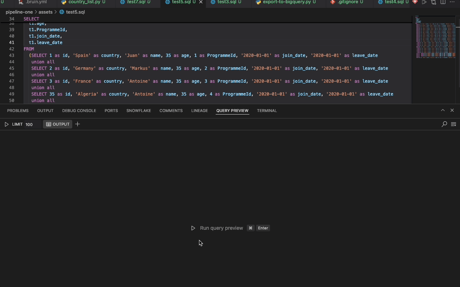The height and width of the screenshot is (287, 460).
Task: Maximize the panel with the up chevron
Action: click(443, 110)
